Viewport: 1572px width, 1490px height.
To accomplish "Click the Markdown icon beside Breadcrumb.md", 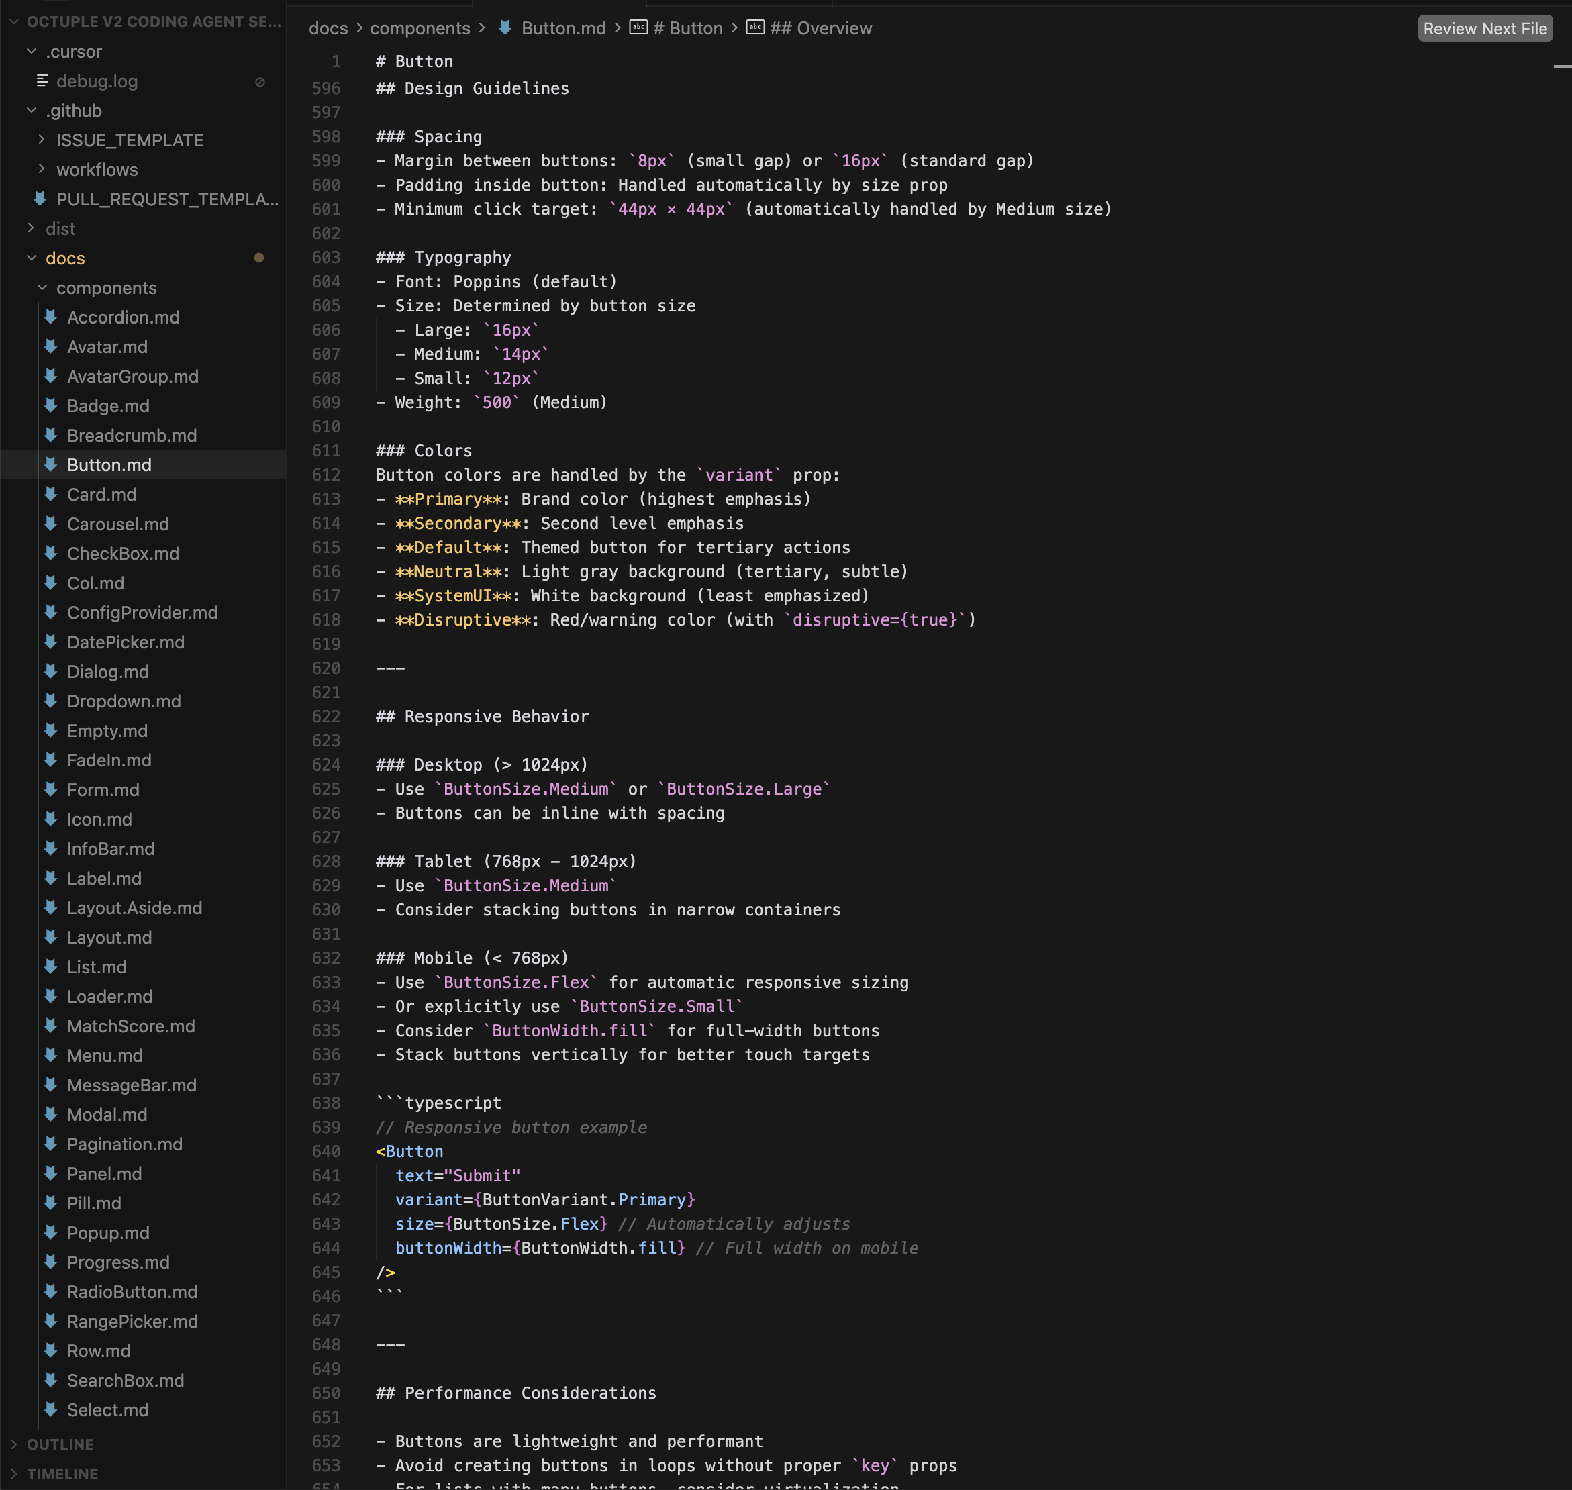I will (50, 435).
